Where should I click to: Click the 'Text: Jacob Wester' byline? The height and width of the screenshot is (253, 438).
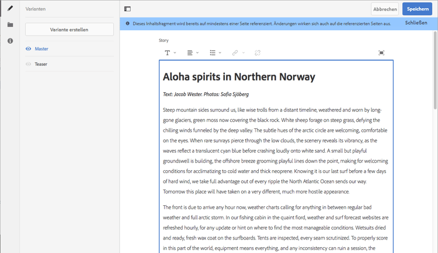206,94
